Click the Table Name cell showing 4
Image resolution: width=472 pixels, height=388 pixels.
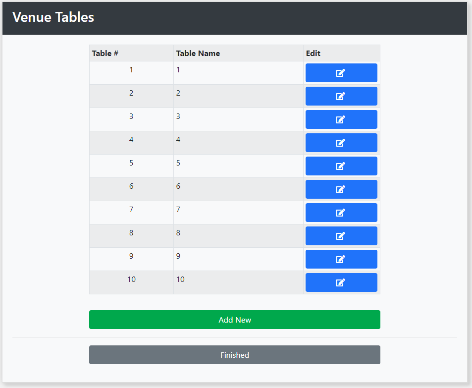pos(238,143)
